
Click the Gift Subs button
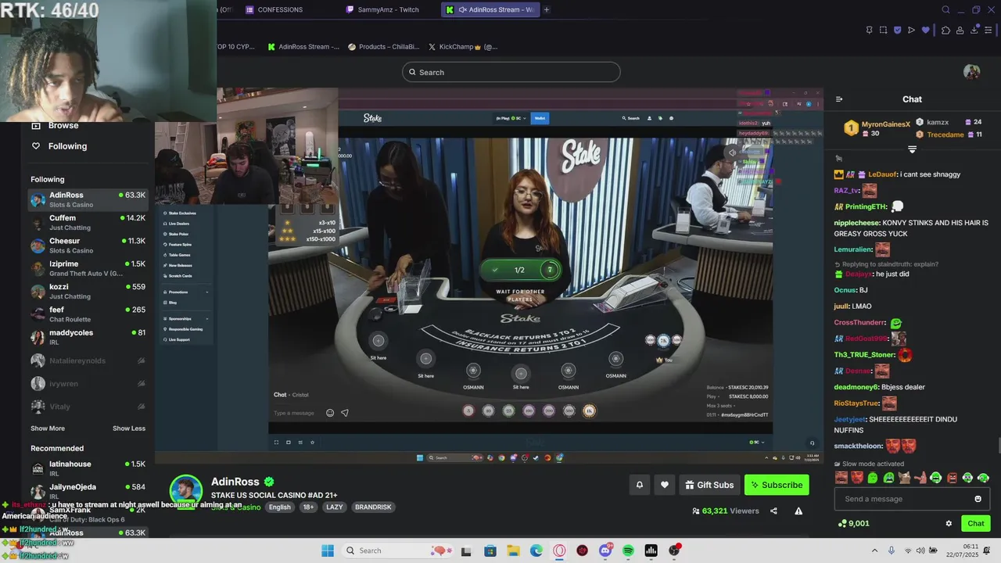point(709,485)
